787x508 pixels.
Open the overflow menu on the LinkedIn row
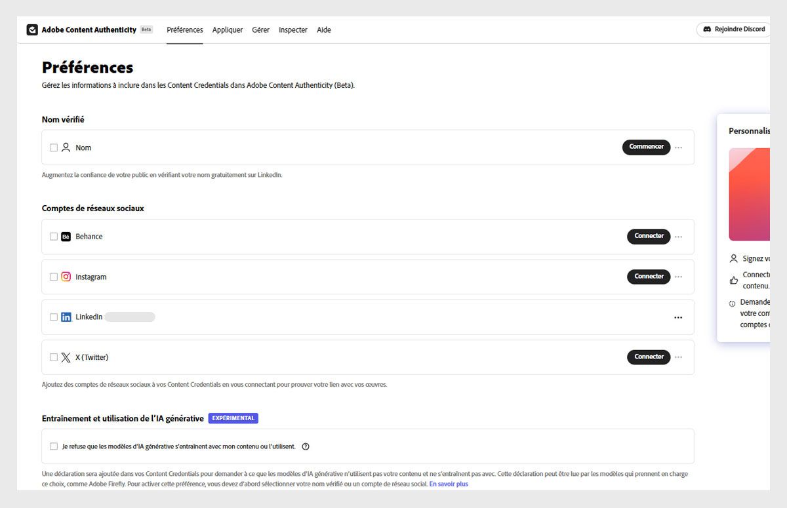(x=678, y=317)
